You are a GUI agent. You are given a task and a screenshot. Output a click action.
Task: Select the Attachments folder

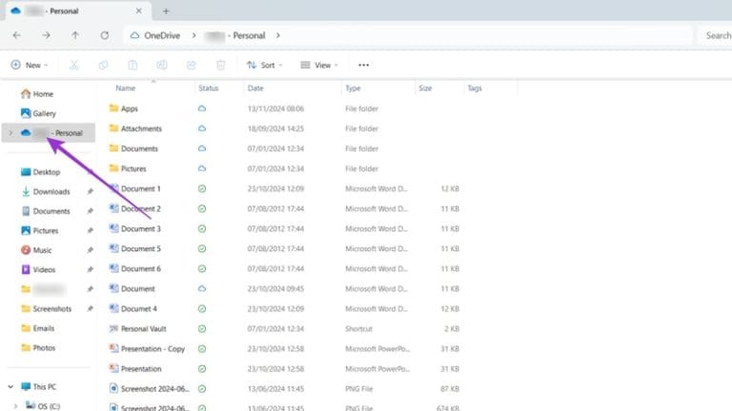coord(141,128)
